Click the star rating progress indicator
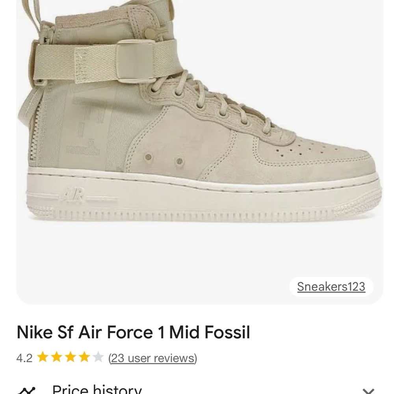 pyautogui.click(x=70, y=356)
